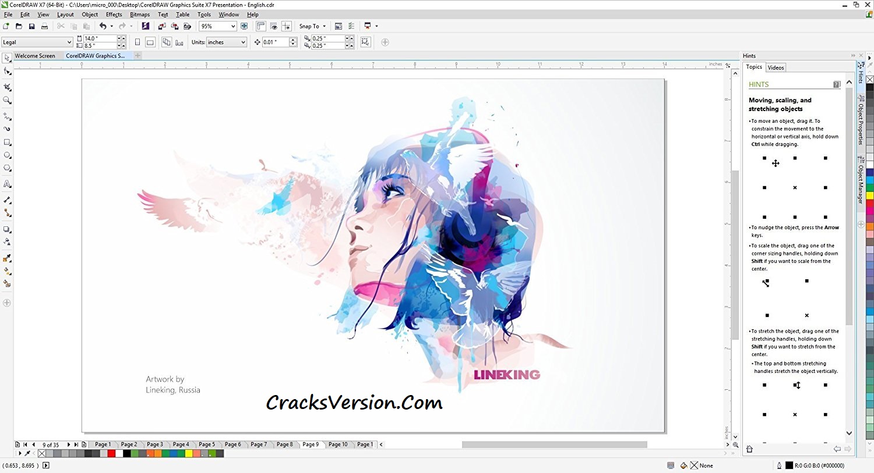
Task: Click the Open file icon
Action: tap(19, 26)
